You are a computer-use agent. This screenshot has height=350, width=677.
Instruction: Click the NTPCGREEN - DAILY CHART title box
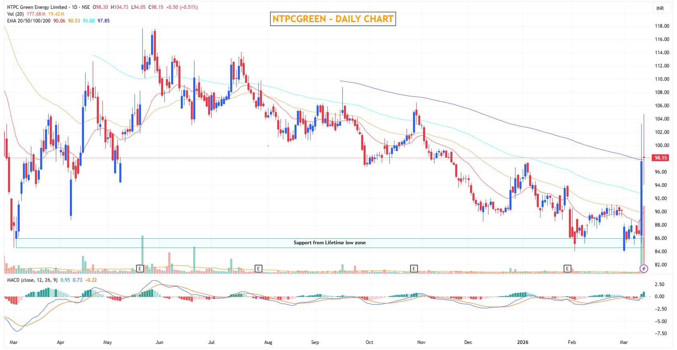(333, 19)
